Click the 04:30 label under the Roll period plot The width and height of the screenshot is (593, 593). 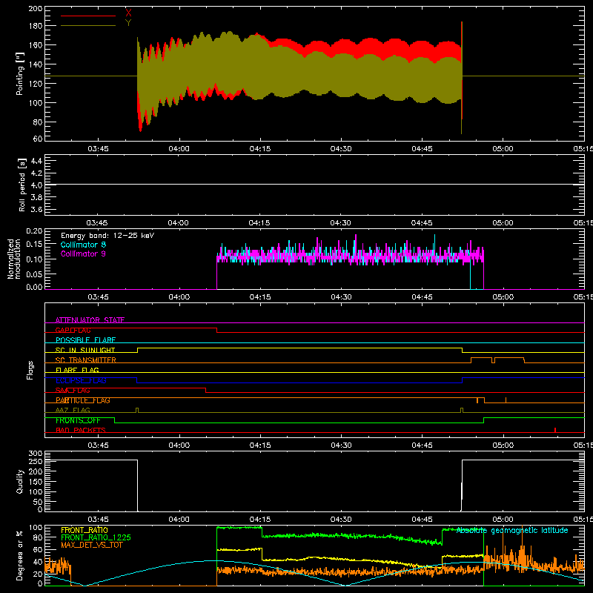[x=341, y=223]
